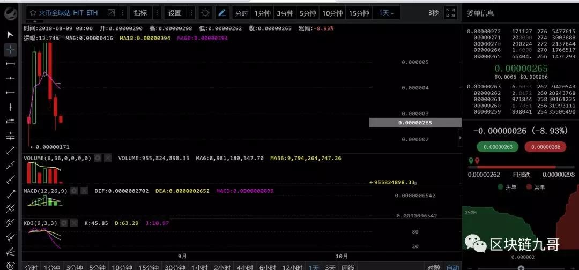Open the 指标 indicators menu
Screen dimensions: 579x270
click(140, 13)
